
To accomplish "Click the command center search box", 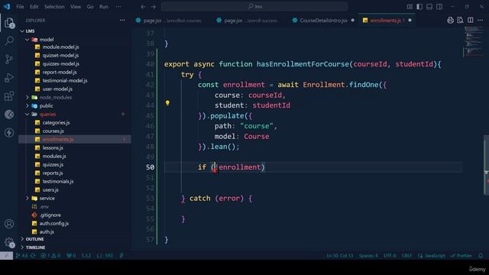I will pyautogui.click(x=254, y=7).
